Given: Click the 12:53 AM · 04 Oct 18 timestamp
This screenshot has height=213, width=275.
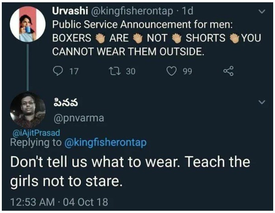Looking at the screenshot, I should click(59, 200).
